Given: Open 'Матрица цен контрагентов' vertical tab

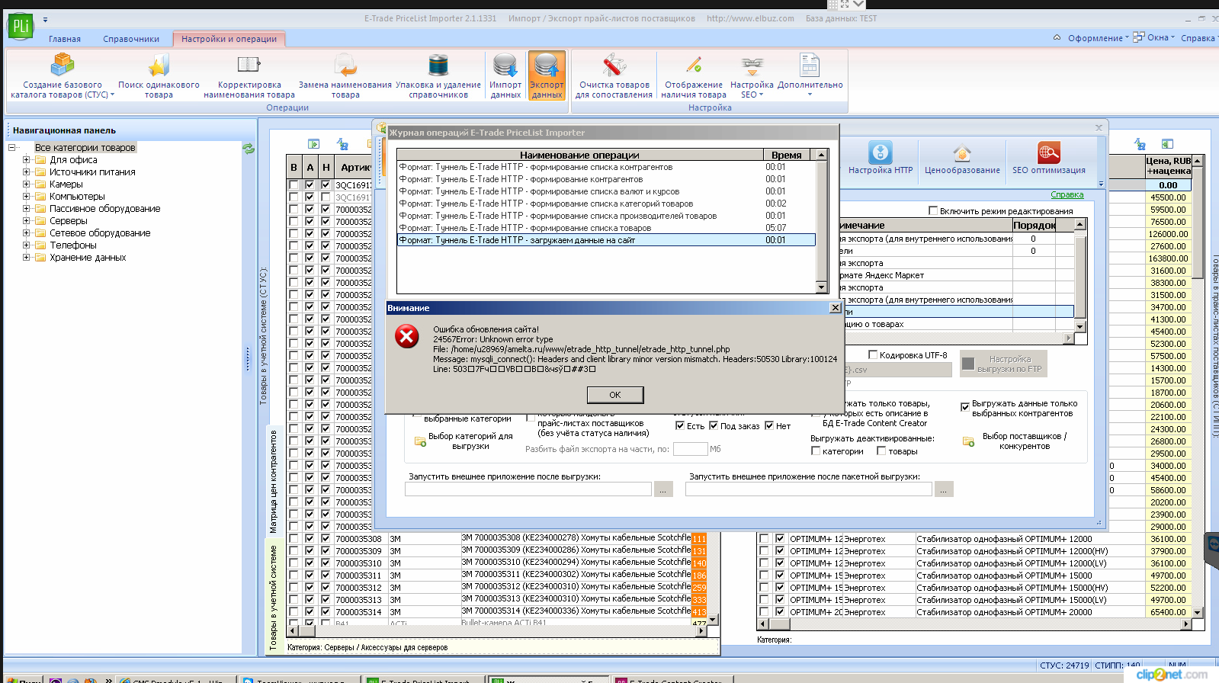Looking at the screenshot, I should 273,482.
